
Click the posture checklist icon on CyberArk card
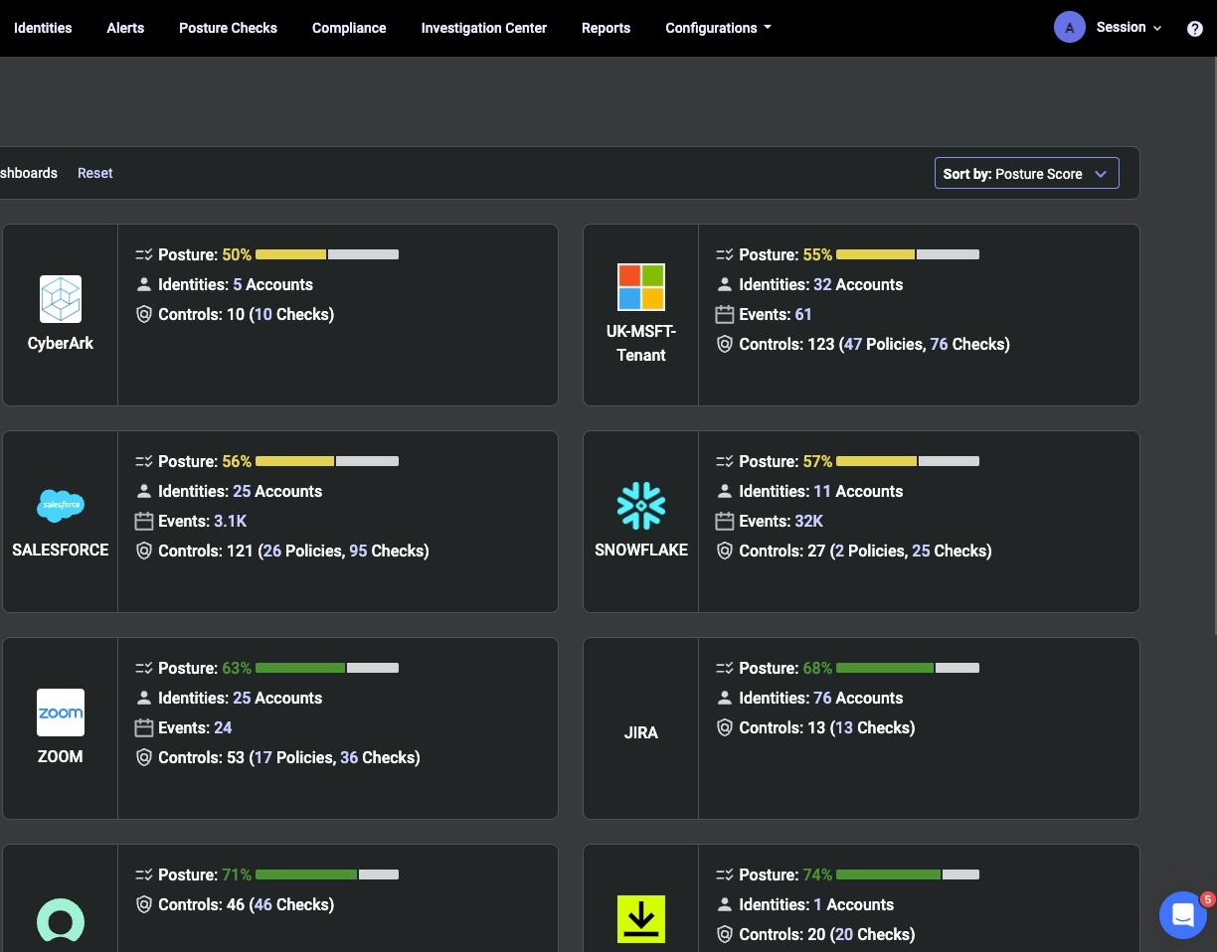144,254
